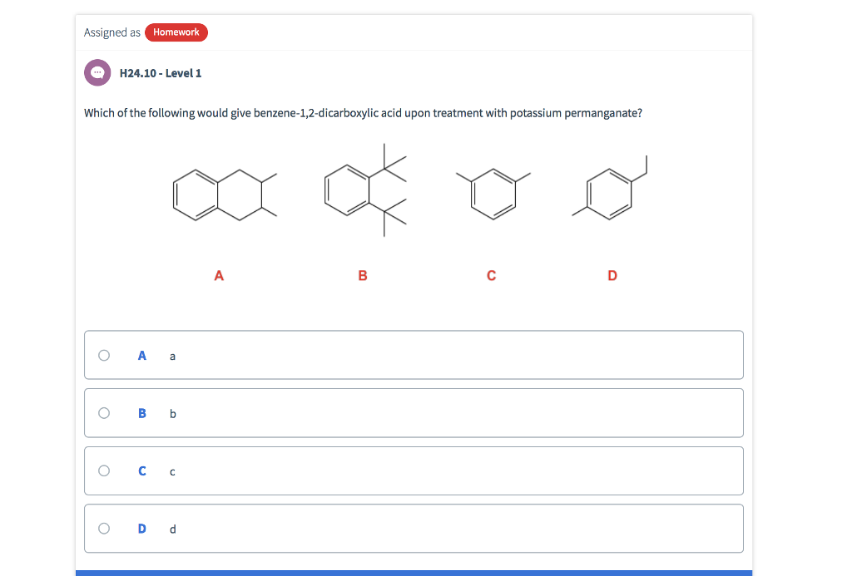Click the lowercase d answer text

(172, 529)
